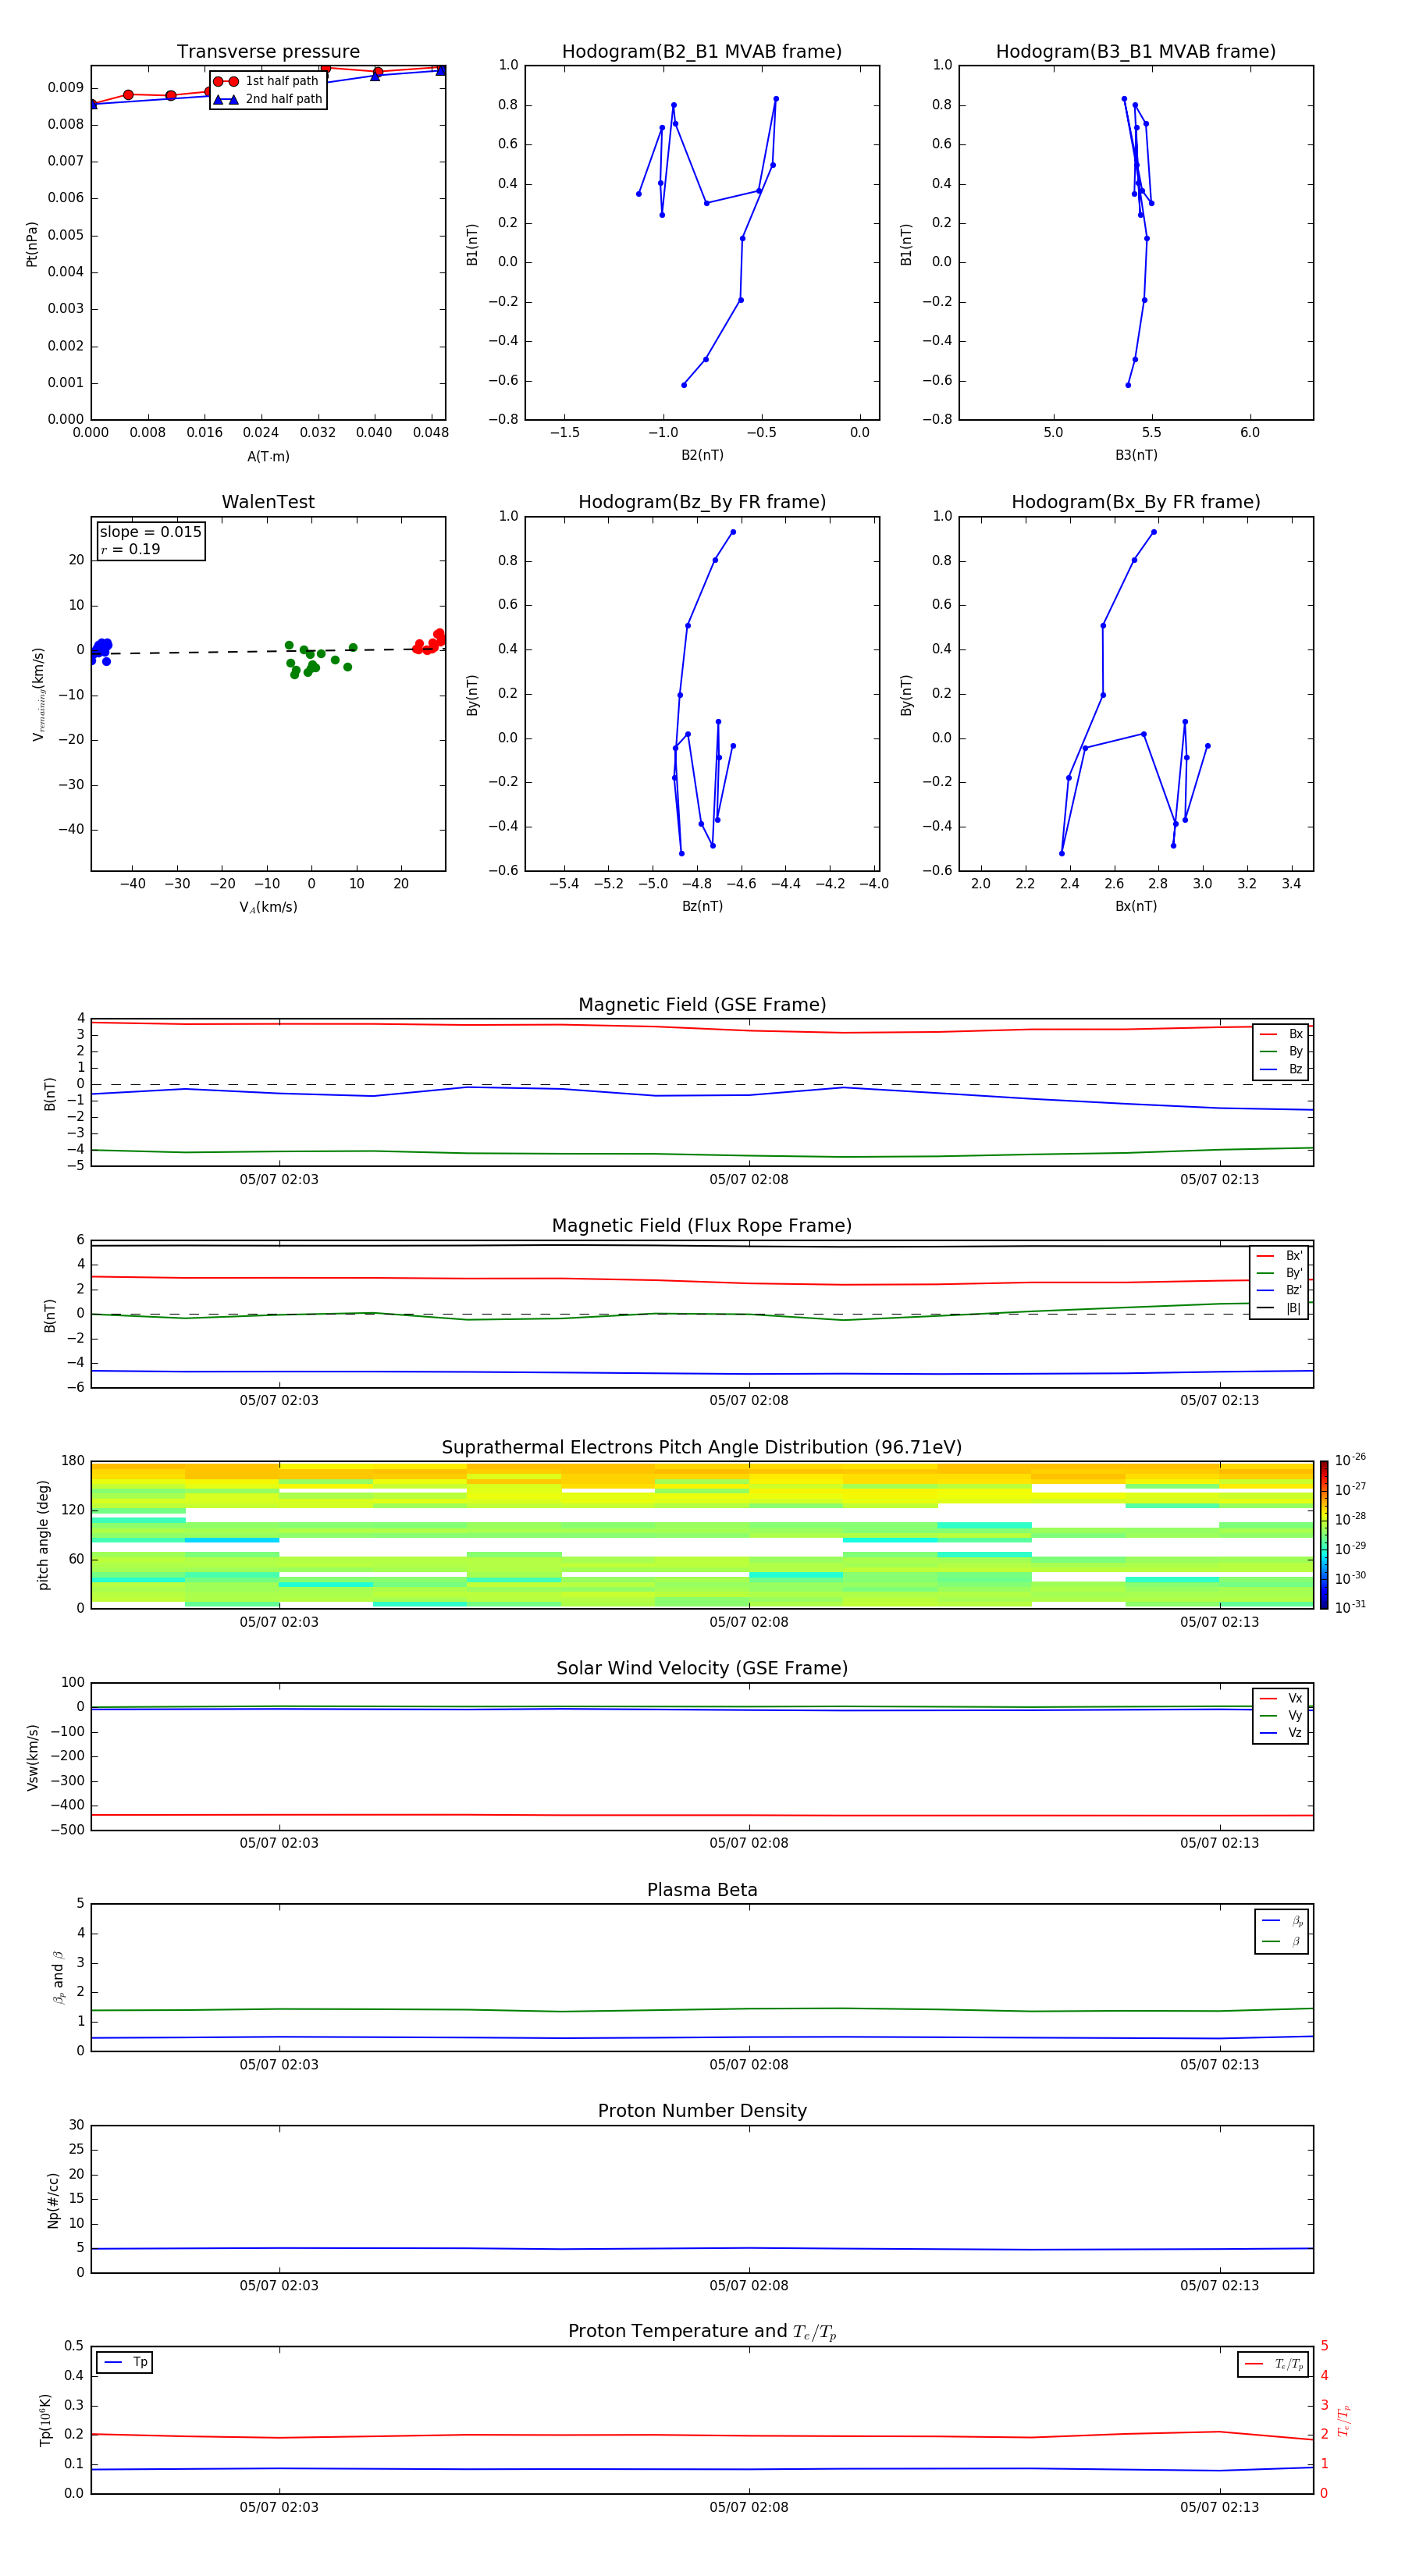Click 'Vy' legend entry in solar wind plot
Image resolution: width=1405 pixels, height=2576 pixels.
pyautogui.click(x=1281, y=1715)
